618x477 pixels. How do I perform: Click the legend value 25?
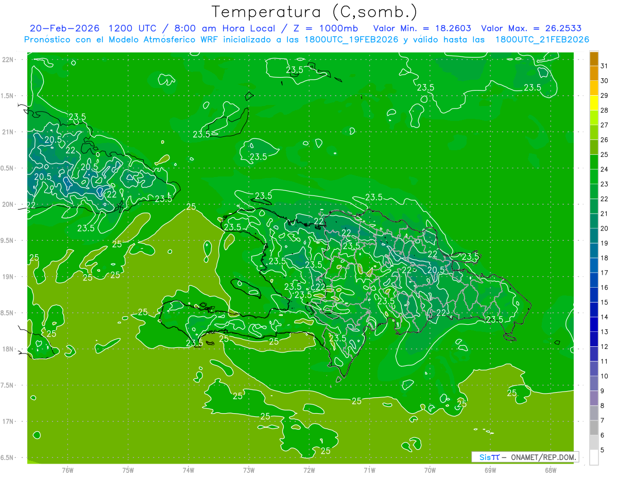click(x=605, y=154)
